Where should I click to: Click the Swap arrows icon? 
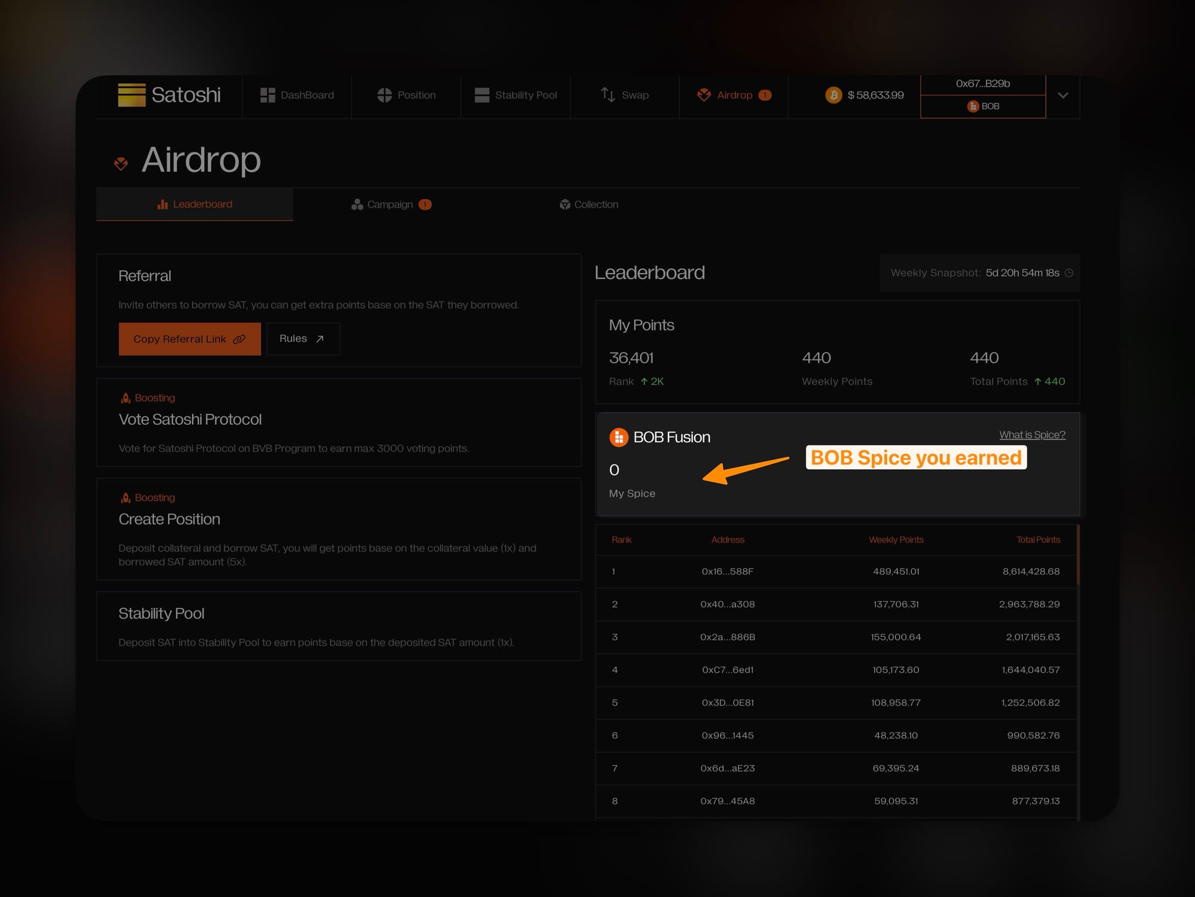[608, 95]
